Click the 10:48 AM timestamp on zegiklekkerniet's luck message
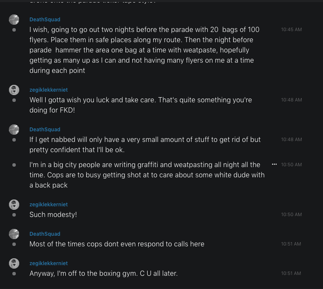The image size is (323, 289). pos(291,100)
